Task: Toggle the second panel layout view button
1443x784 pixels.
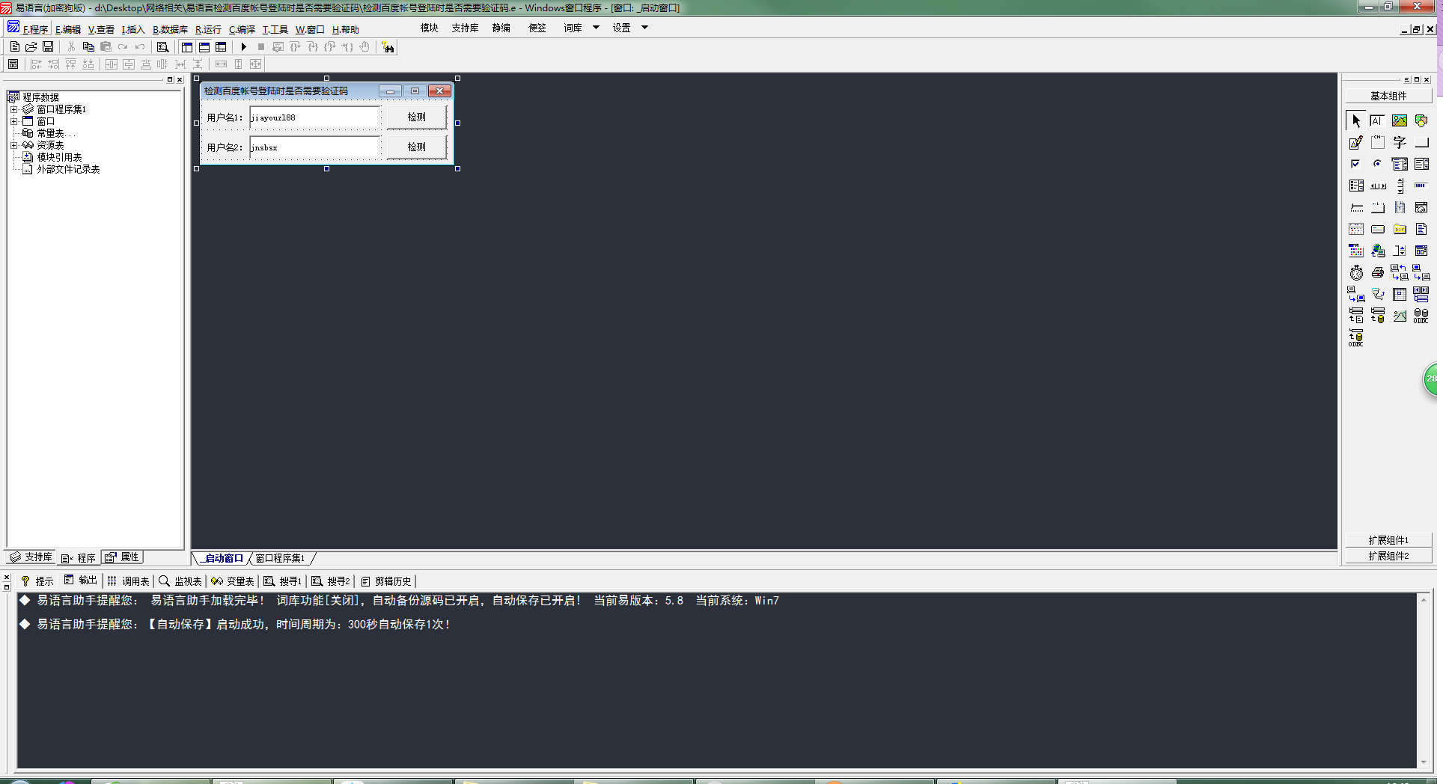Action: coord(204,46)
